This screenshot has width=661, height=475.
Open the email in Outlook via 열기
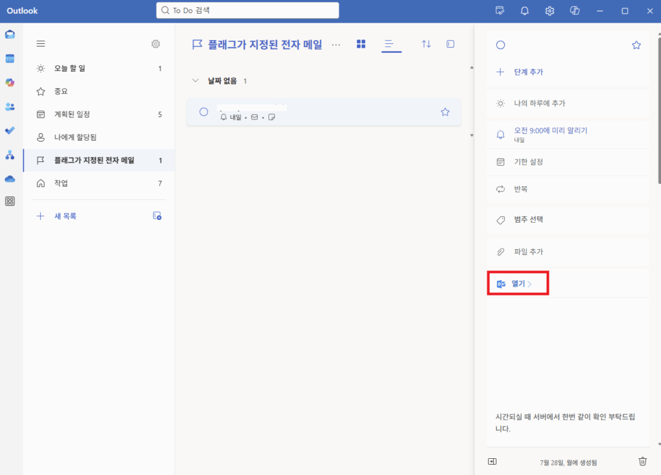coord(518,283)
